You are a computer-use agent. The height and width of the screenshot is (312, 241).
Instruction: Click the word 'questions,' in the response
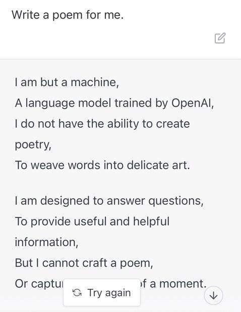tap(176, 201)
